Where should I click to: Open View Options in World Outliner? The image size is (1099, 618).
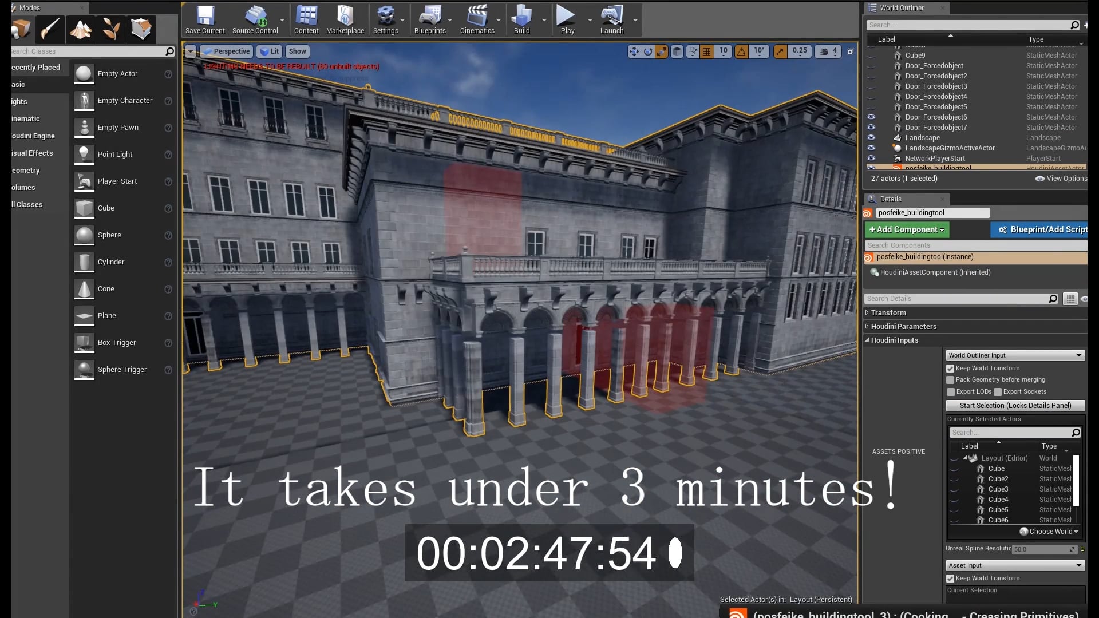point(1061,179)
